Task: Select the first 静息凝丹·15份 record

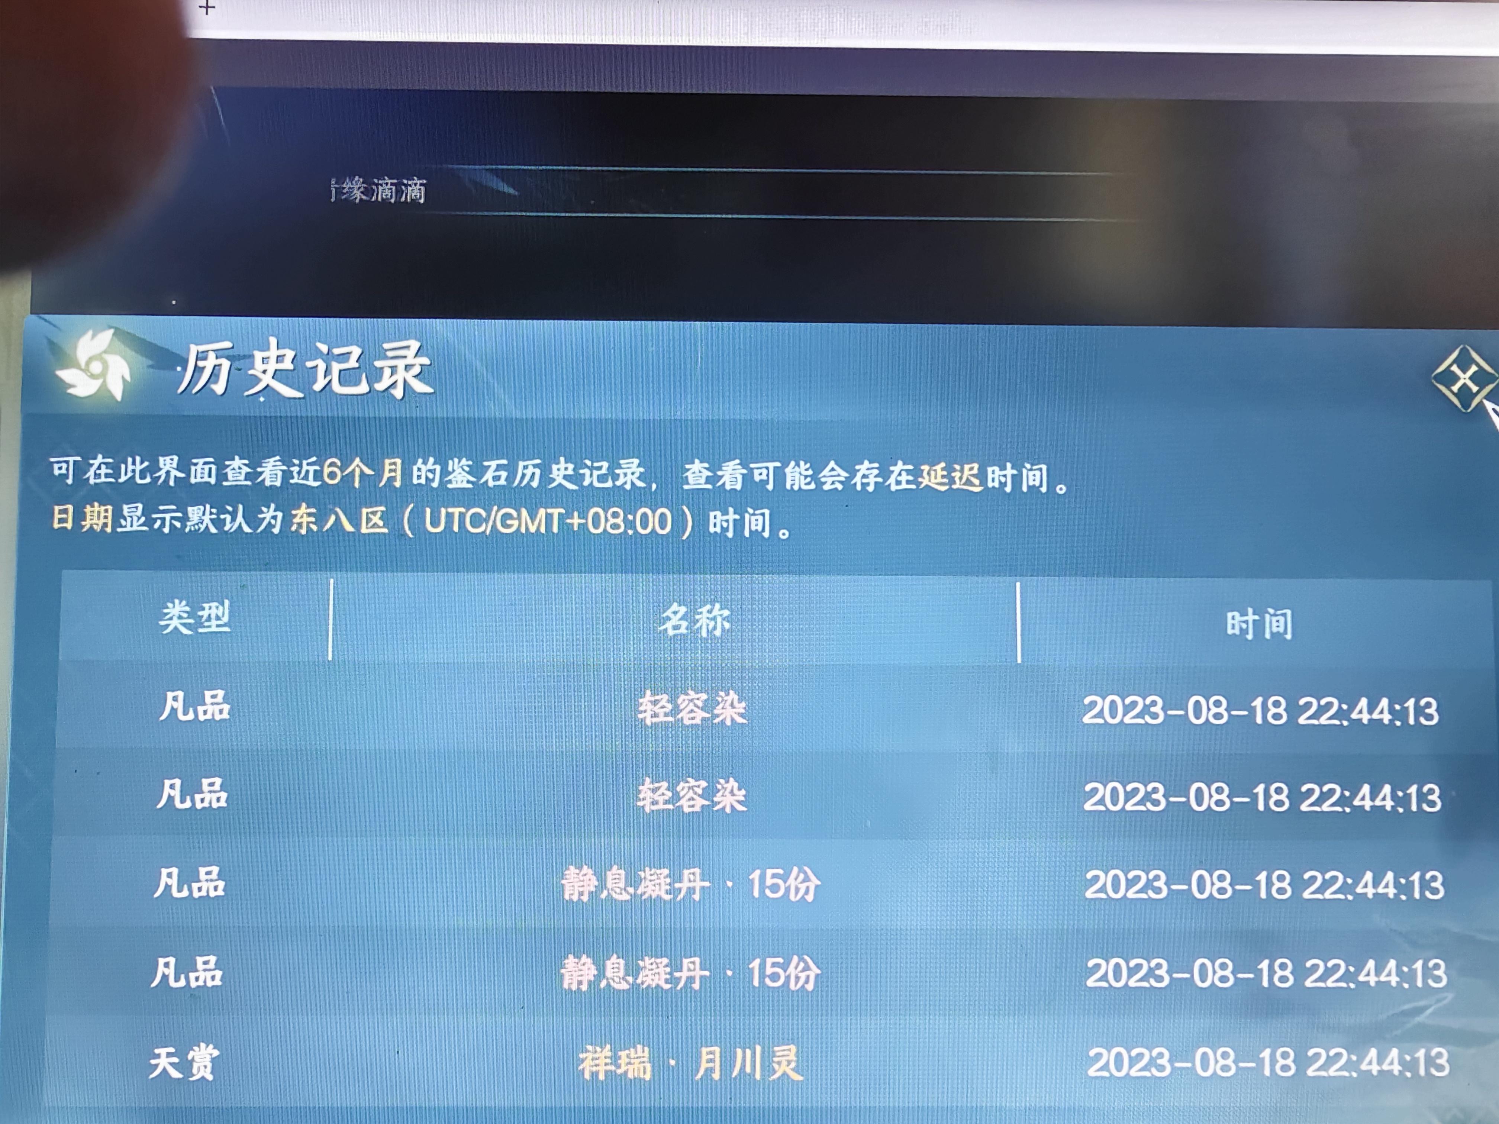Action: pos(690,884)
